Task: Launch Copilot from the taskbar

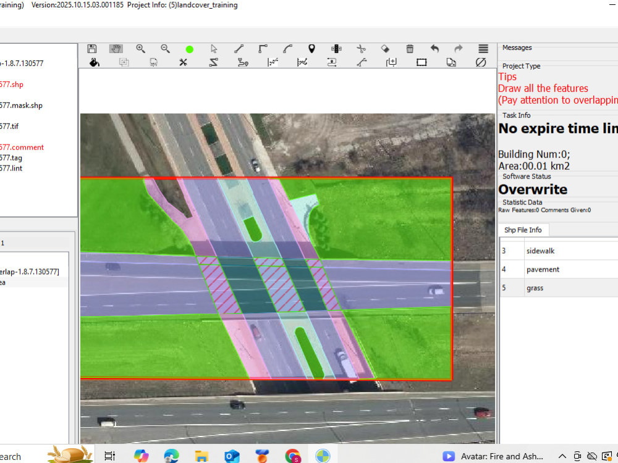Action: [x=141, y=456]
